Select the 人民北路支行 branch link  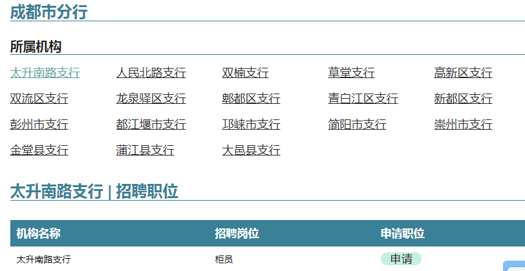click(x=151, y=73)
